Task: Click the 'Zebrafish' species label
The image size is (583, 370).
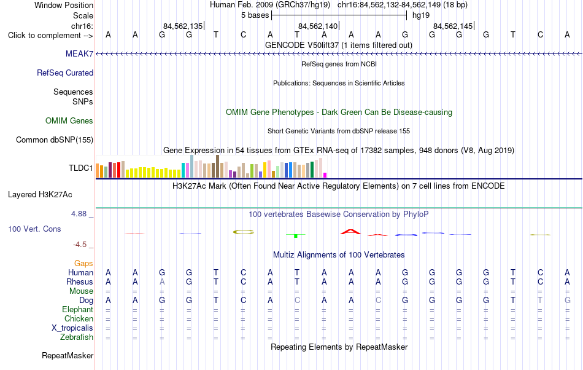Action: click(x=77, y=337)
